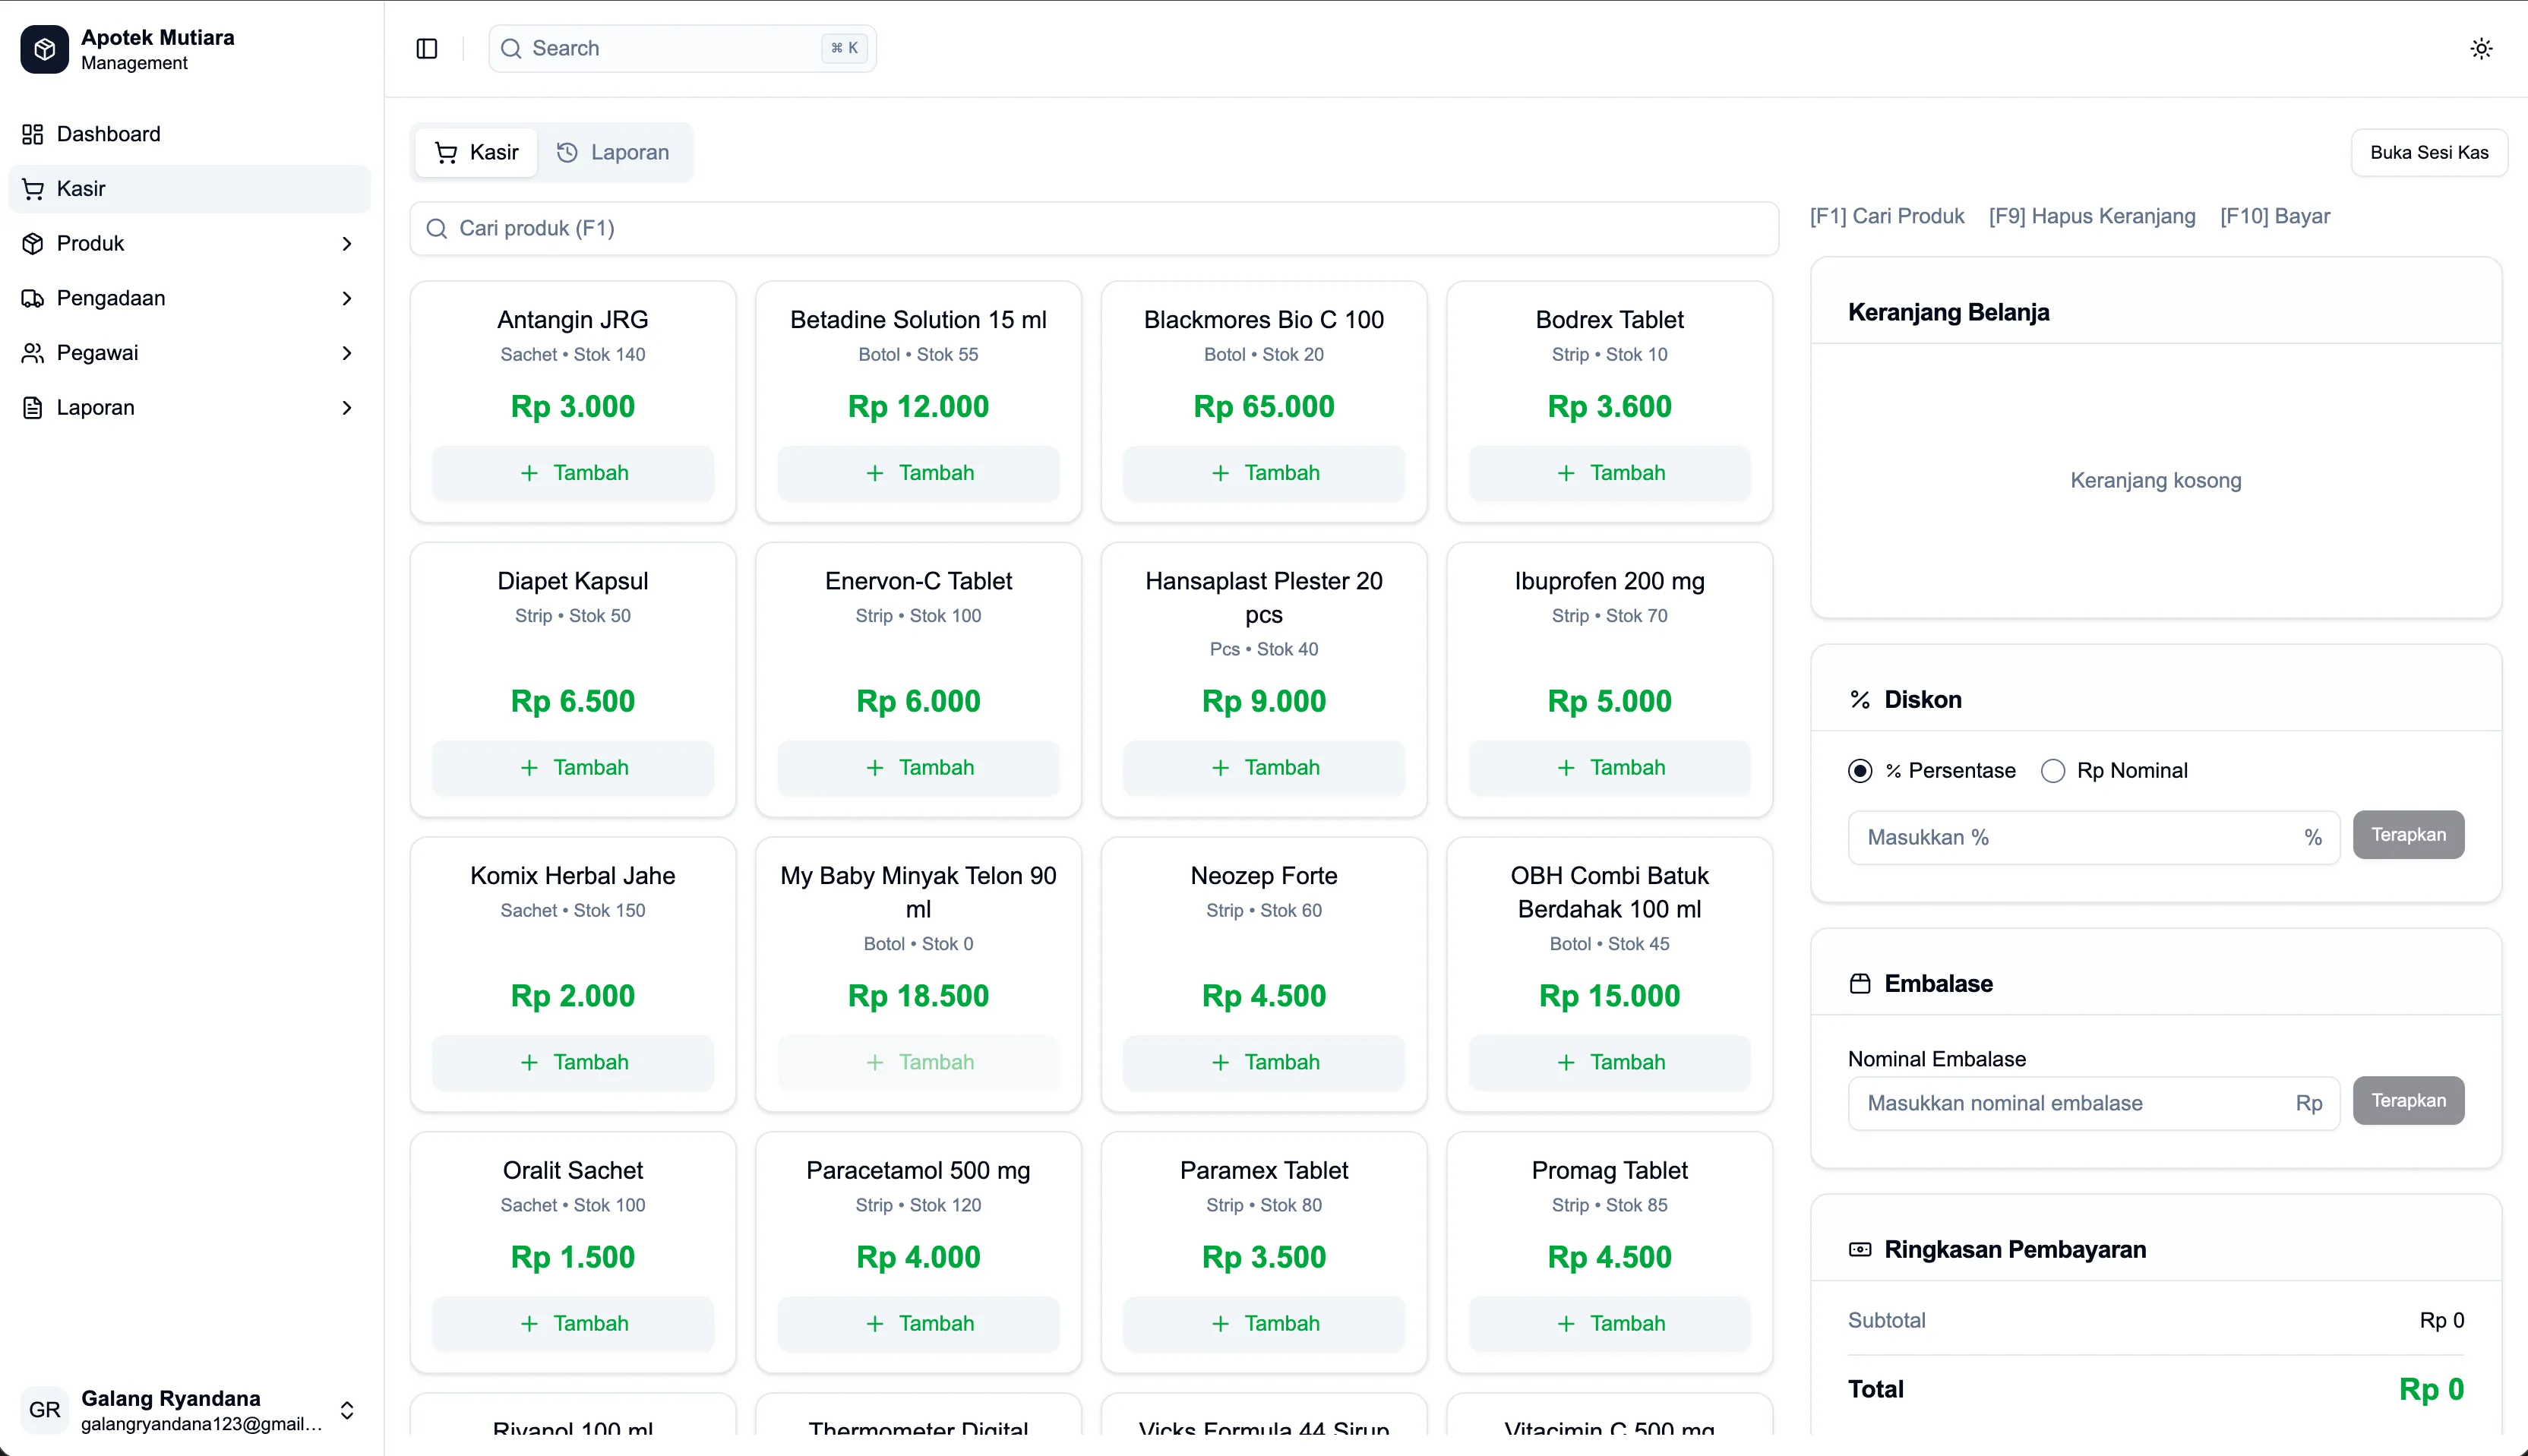Focus the Masukkan % discount input
Viewport: 2528px width, 1456px height.
[x=2093, y=838]
